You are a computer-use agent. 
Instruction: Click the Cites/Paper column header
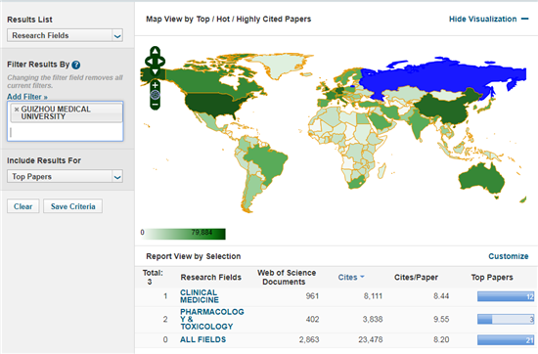[x=416, y=277]
